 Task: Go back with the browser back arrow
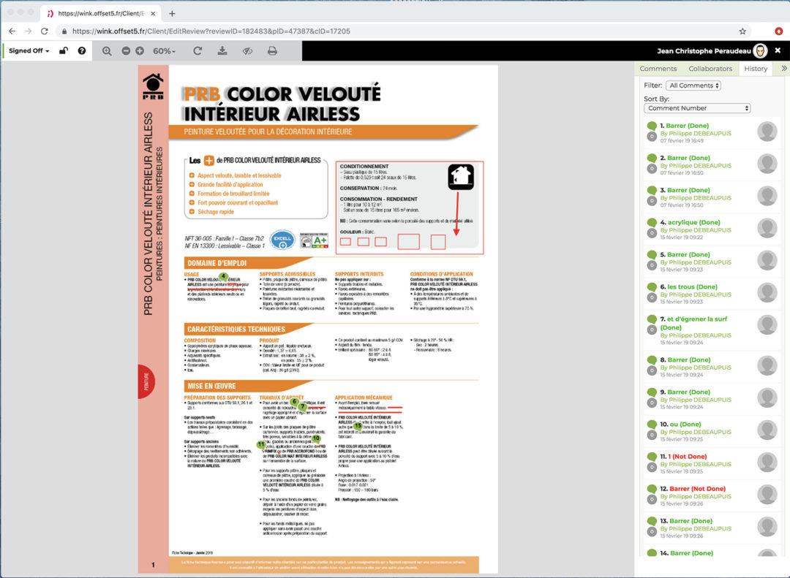tap(12, 31)
